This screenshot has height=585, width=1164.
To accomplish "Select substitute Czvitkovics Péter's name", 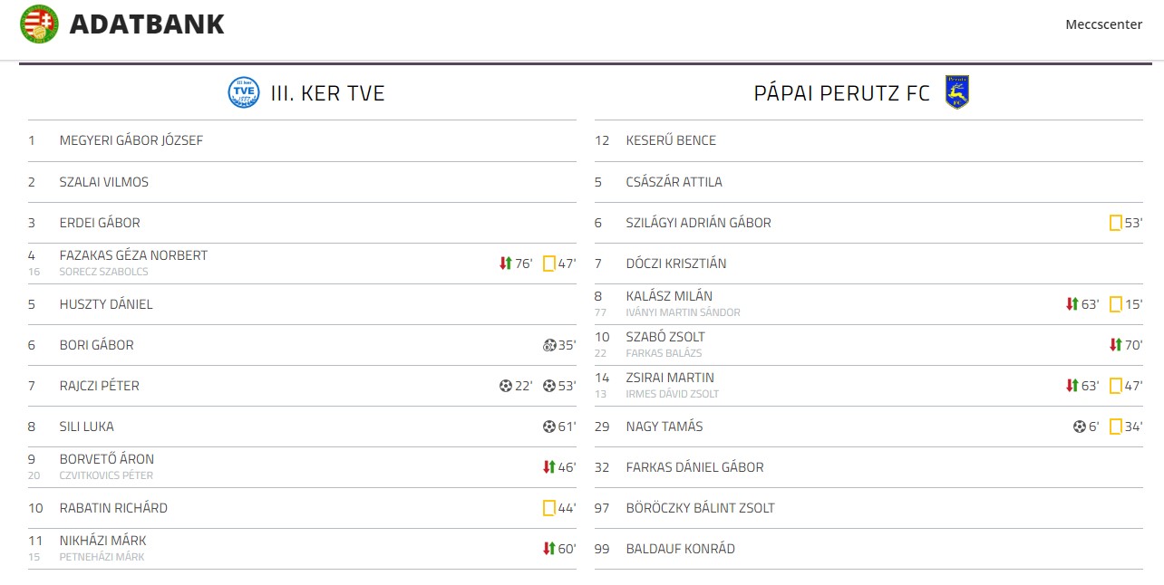I will [106, 475].
